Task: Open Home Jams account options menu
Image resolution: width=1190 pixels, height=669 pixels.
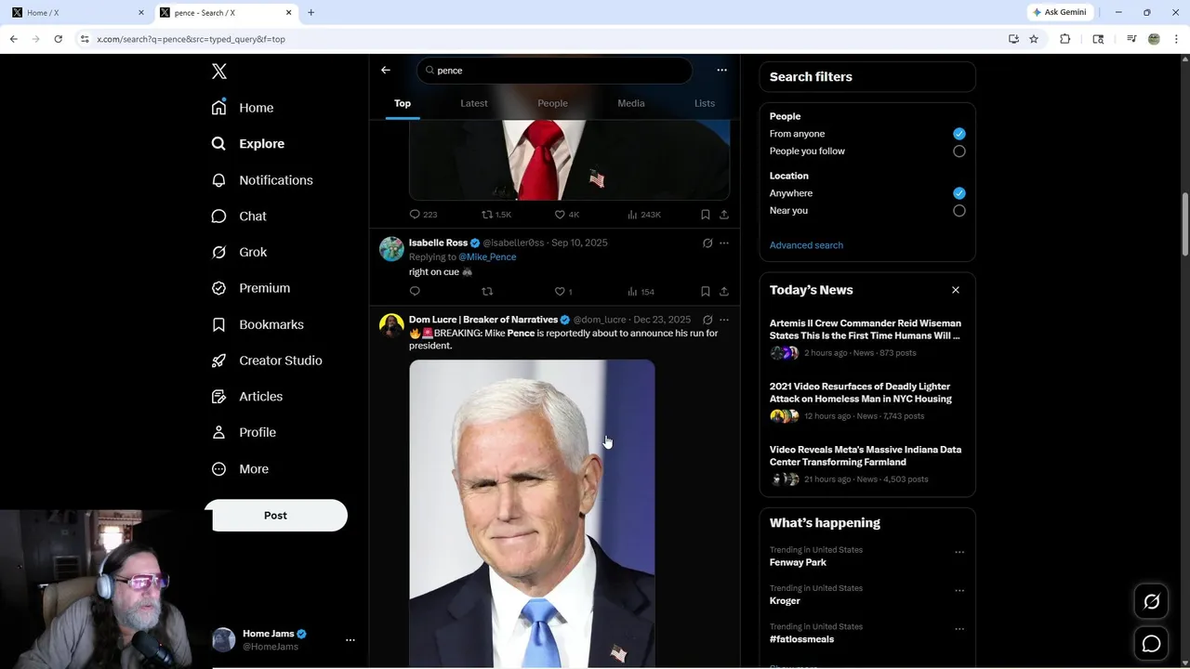Action: point(350,640)
